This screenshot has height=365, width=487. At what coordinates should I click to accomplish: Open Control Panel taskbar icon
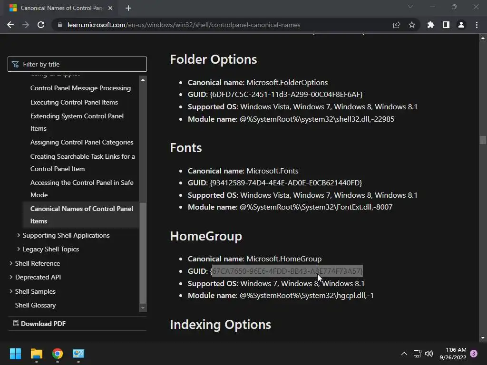78,354
